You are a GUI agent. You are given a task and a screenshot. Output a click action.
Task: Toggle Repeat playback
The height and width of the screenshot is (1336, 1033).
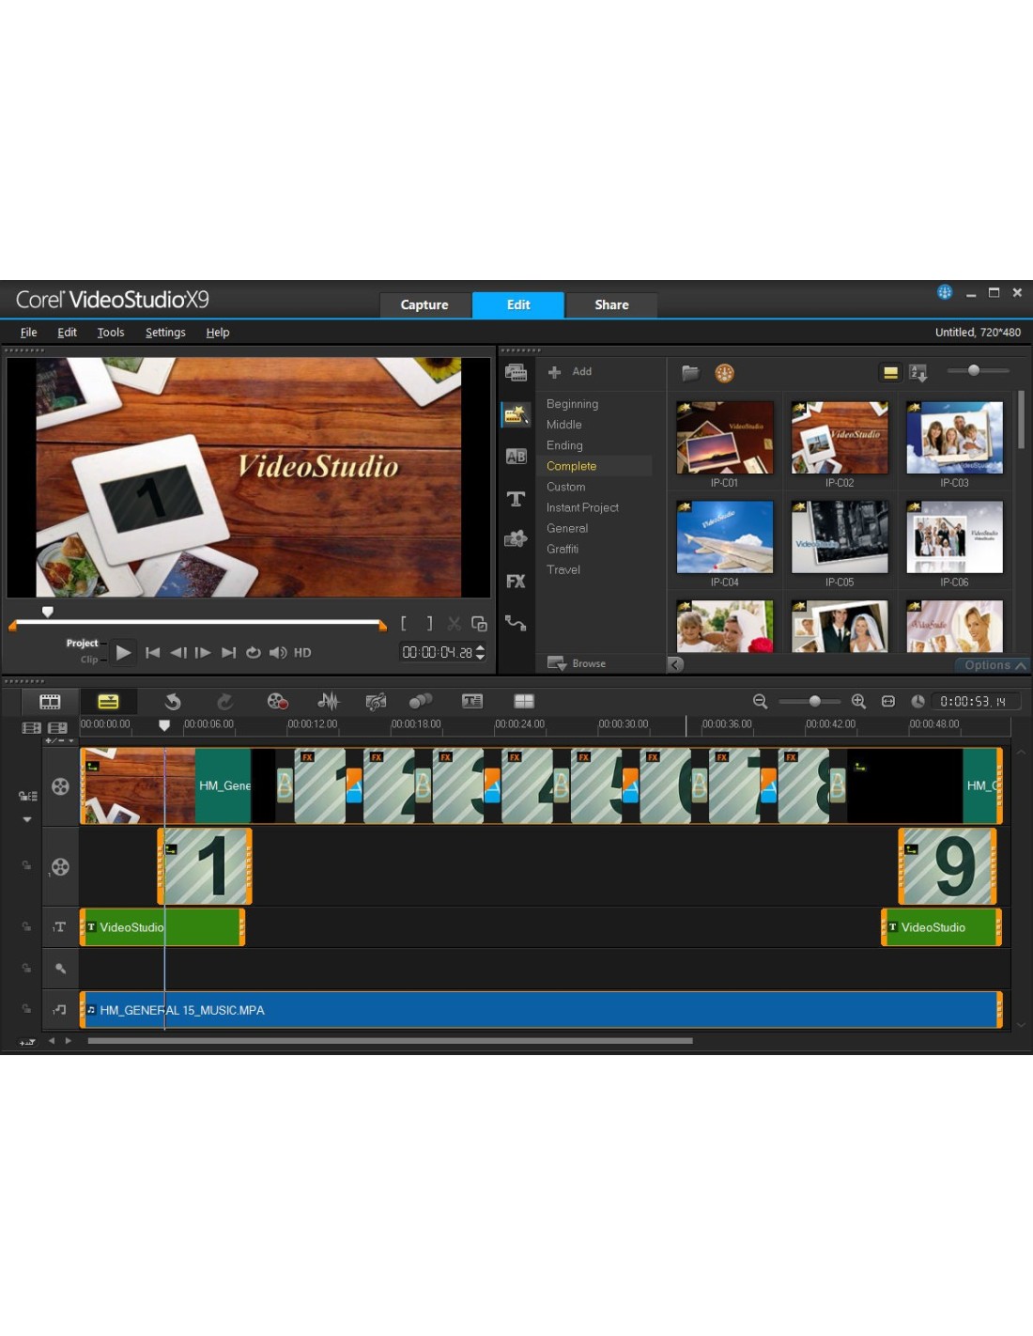254,652
